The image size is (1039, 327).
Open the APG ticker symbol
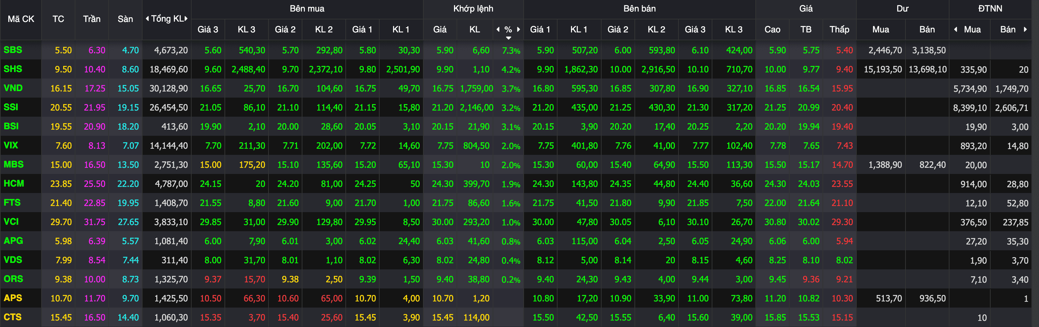pyautogui.click(x=13, y=241)
